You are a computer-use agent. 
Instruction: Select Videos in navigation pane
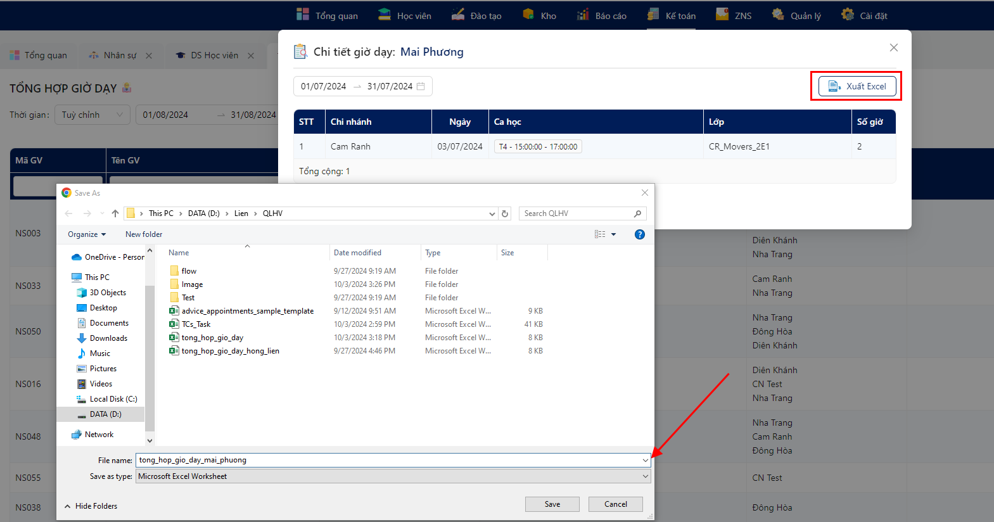pyautogui.click(x=94, y=384)
